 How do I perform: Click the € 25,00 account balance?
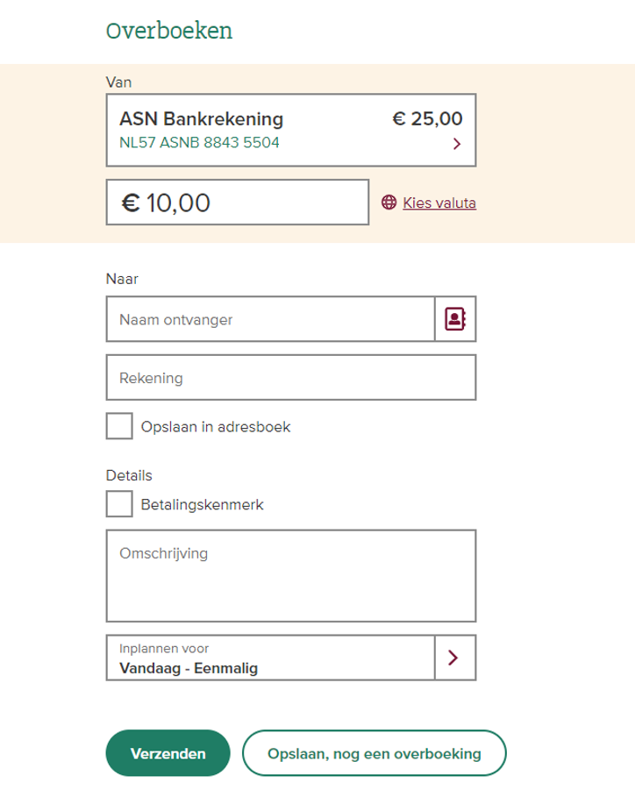427,118
